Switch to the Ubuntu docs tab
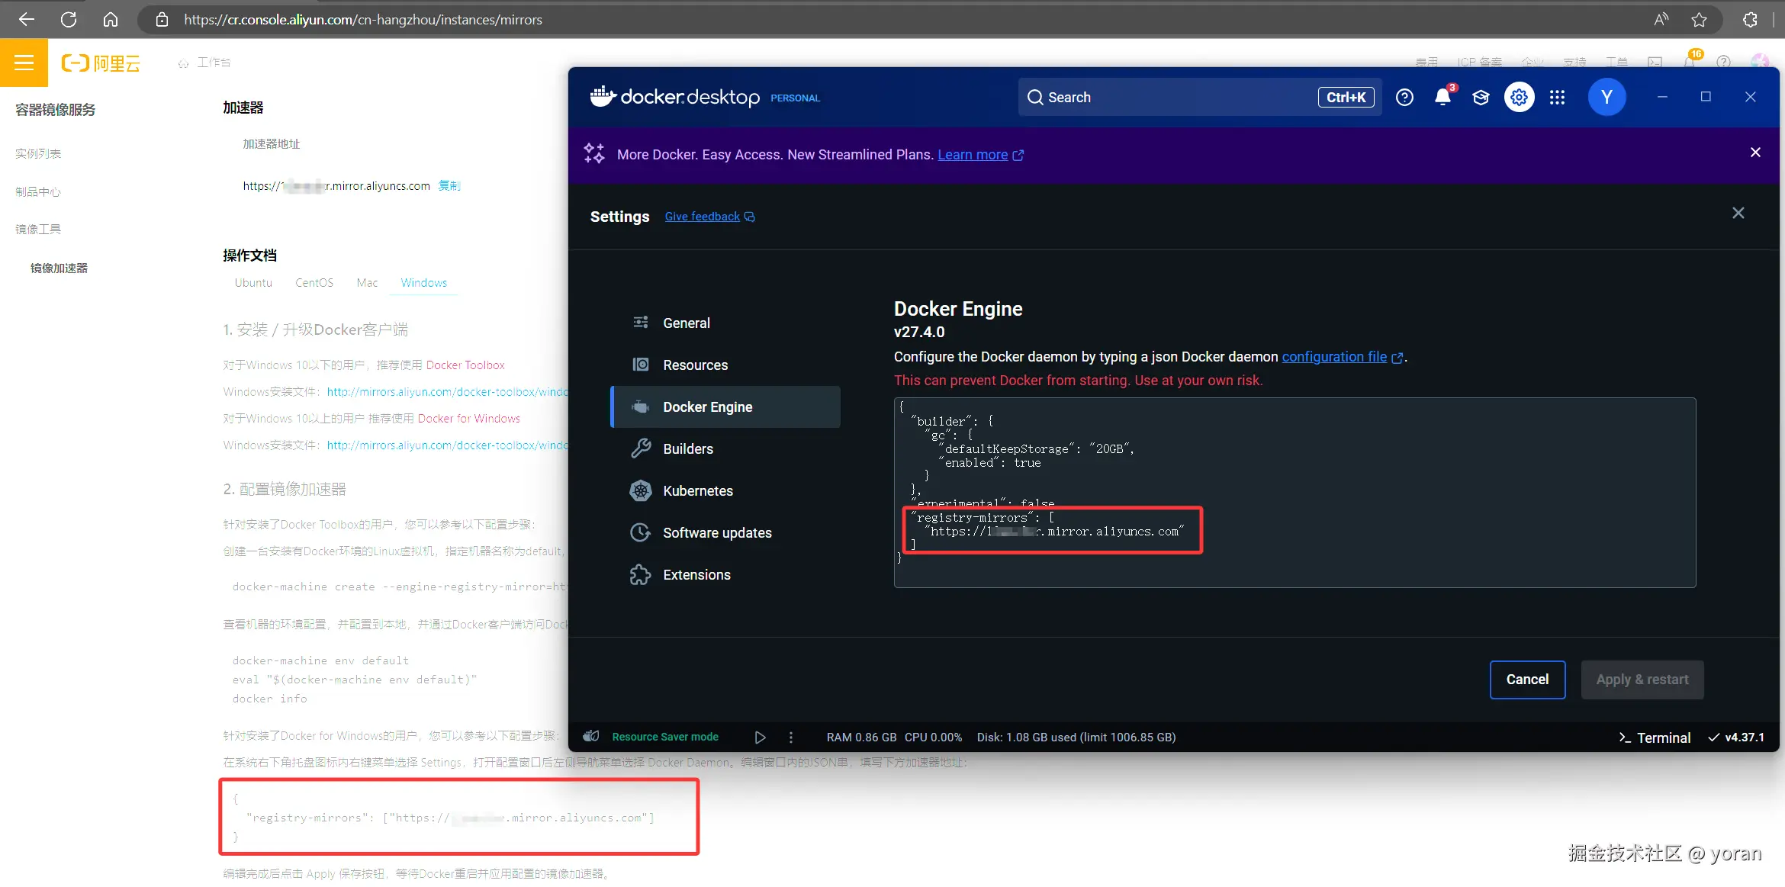 pyautogui.click(x=253, y=283)
